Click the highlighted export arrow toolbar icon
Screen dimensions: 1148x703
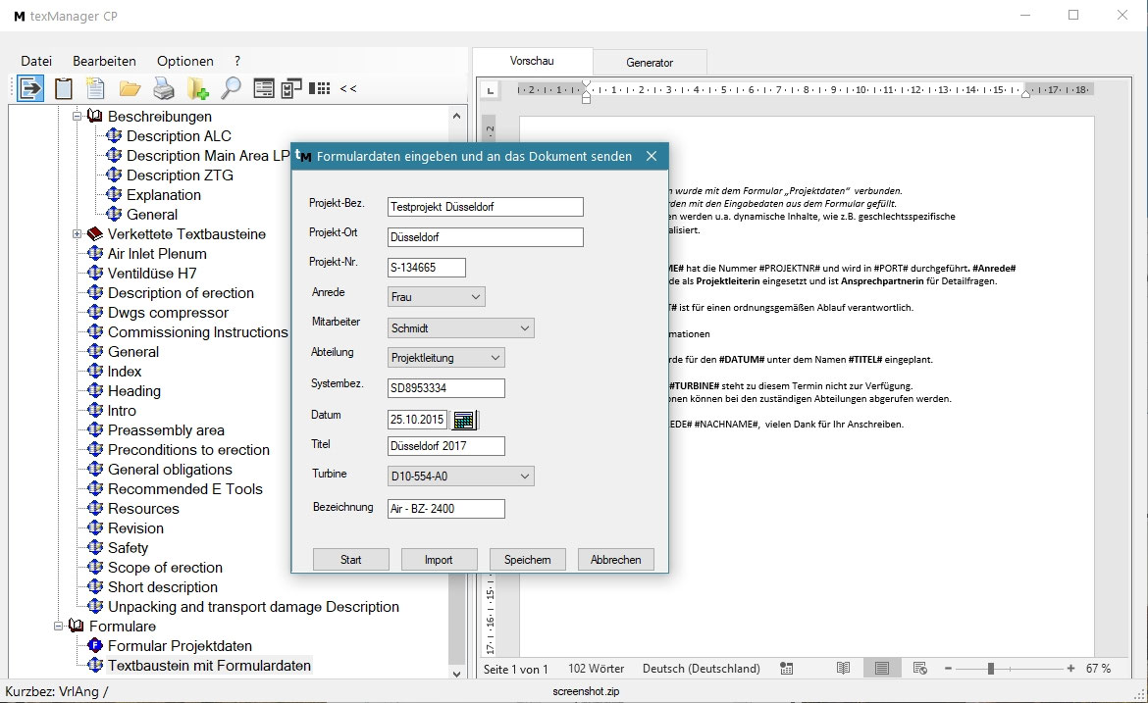(x=29, y=88)
